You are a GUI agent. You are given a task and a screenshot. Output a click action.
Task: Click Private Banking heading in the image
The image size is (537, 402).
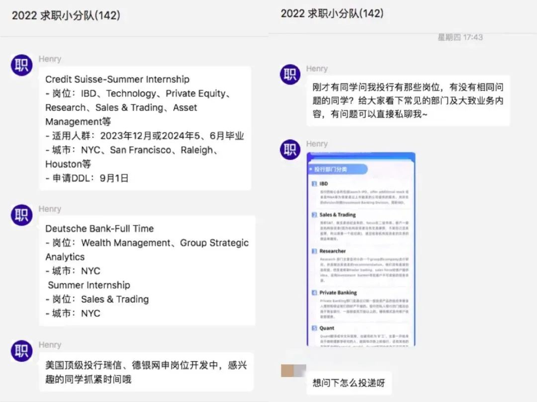click(338, 293)
